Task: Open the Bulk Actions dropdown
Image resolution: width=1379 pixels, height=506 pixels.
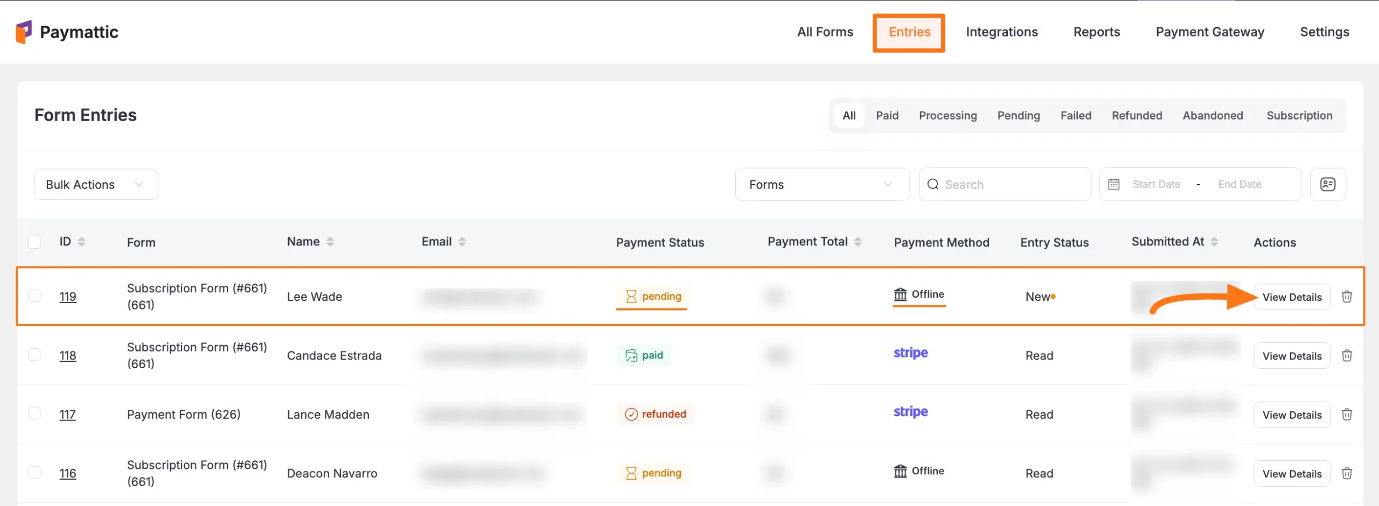Action: pyautogui.click(x=95, y=184)
